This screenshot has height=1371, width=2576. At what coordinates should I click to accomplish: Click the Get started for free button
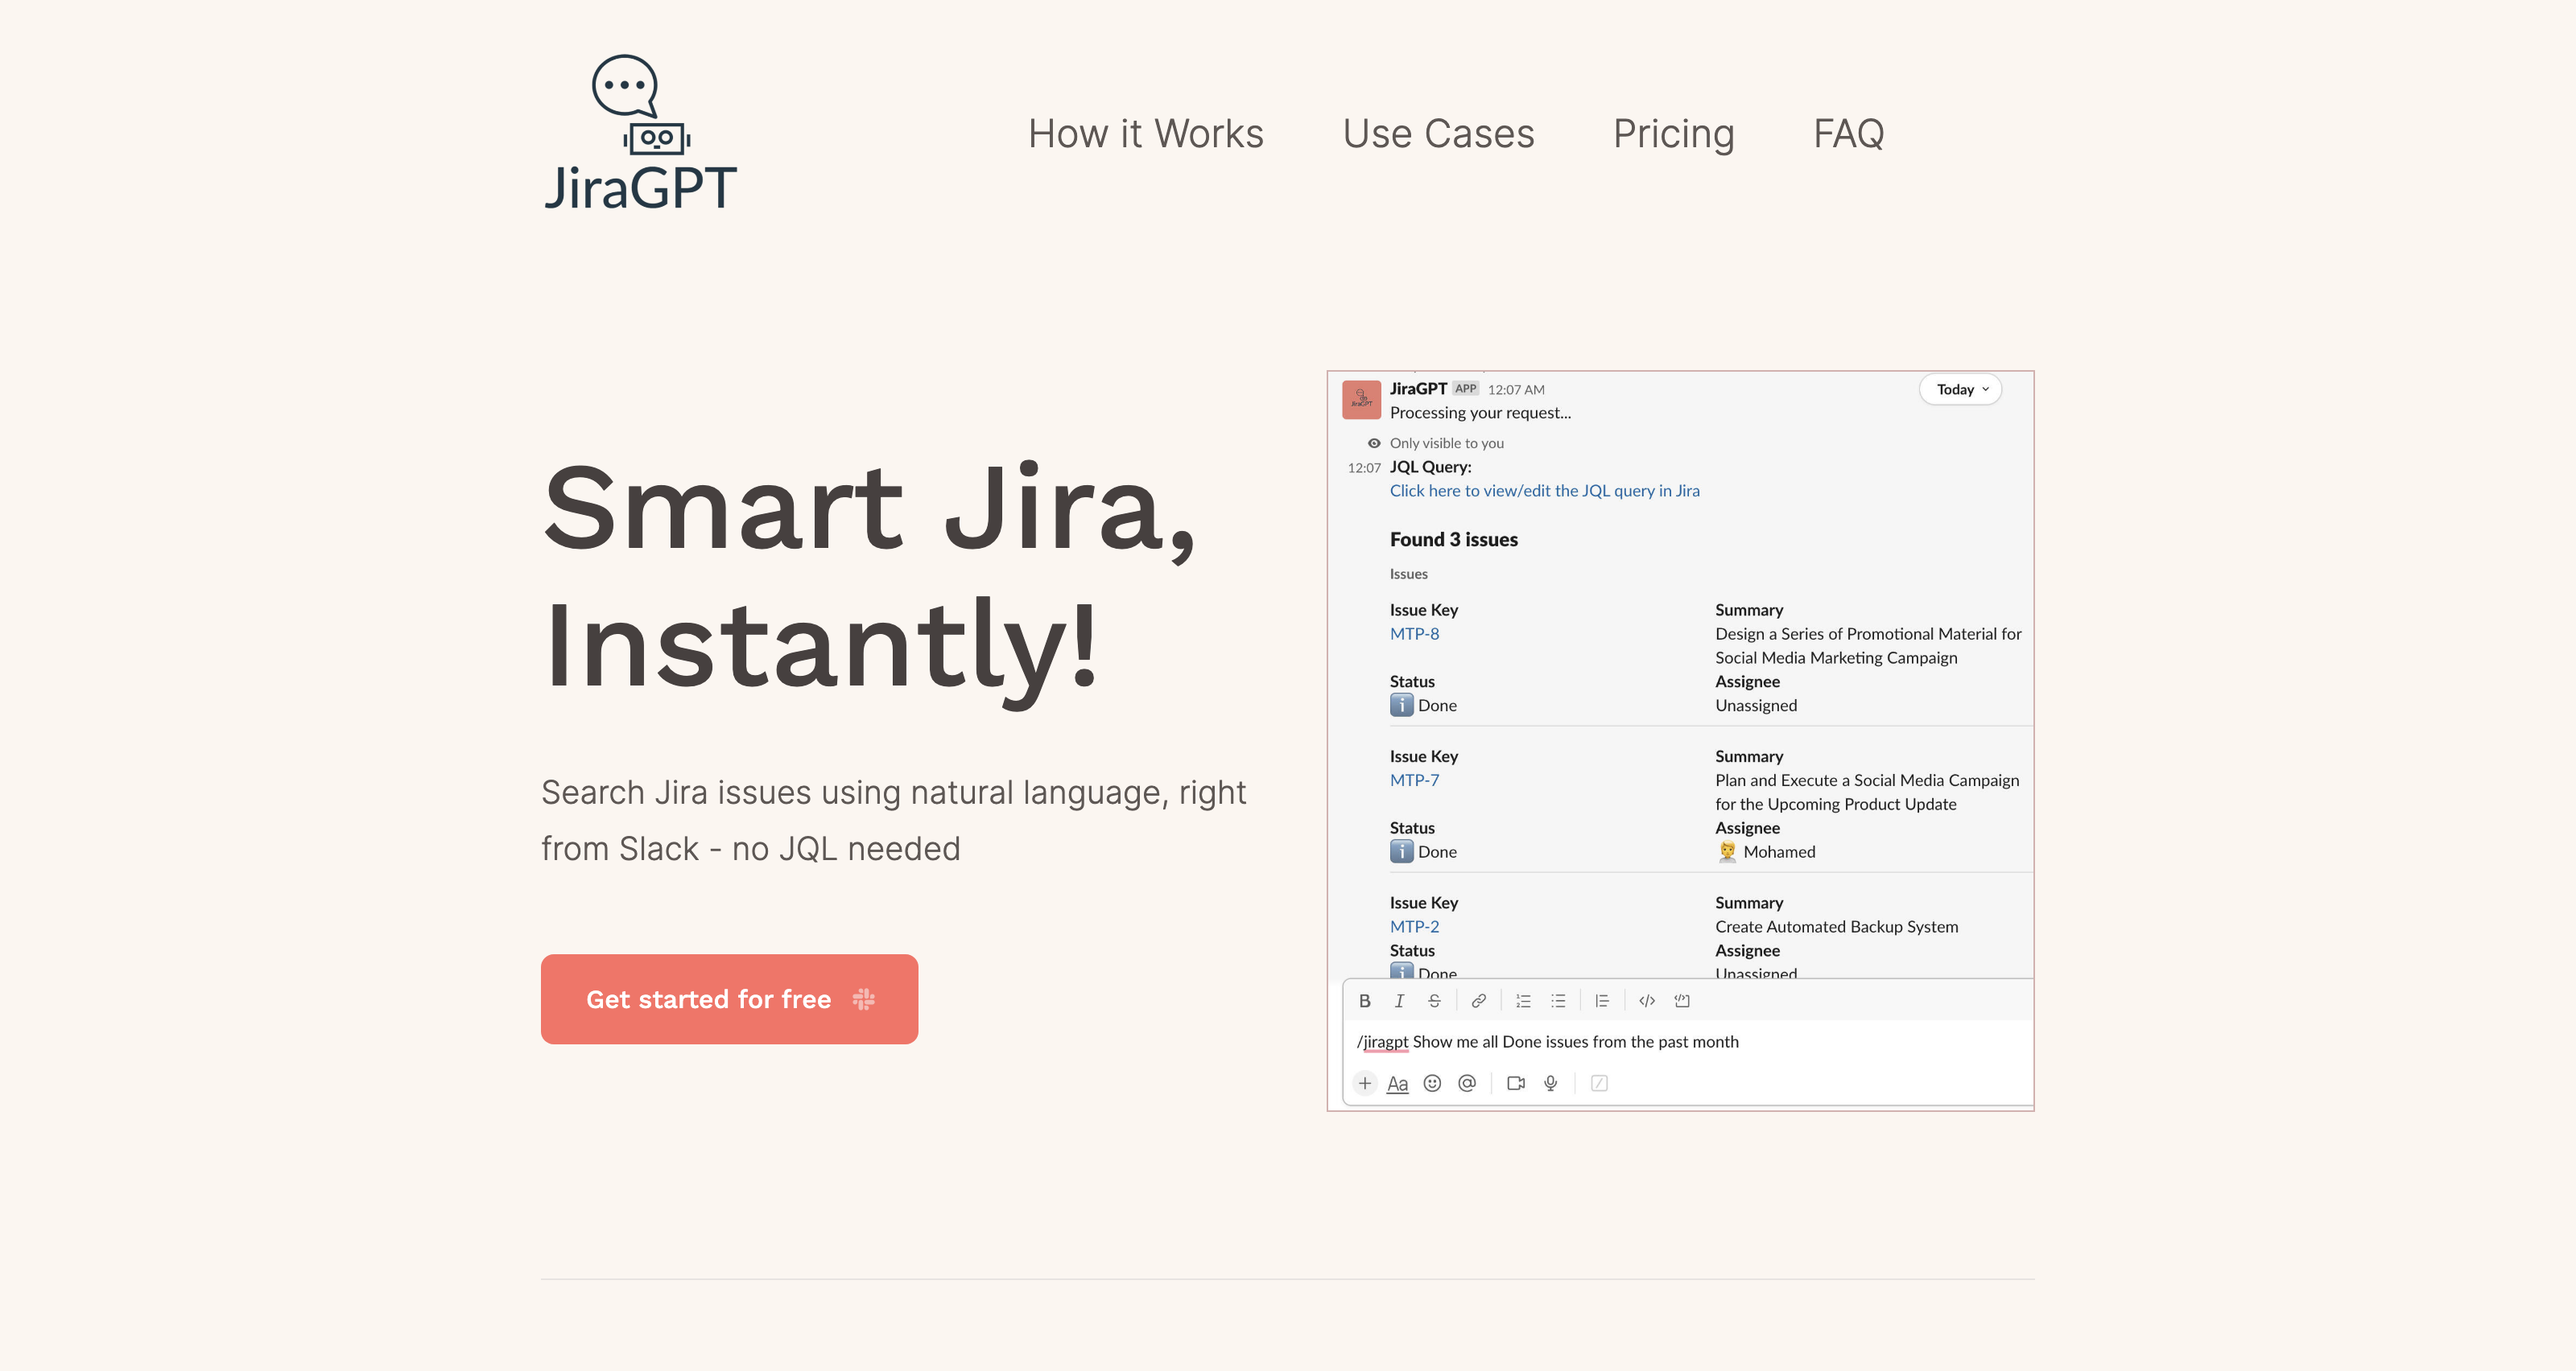point(729,999)
